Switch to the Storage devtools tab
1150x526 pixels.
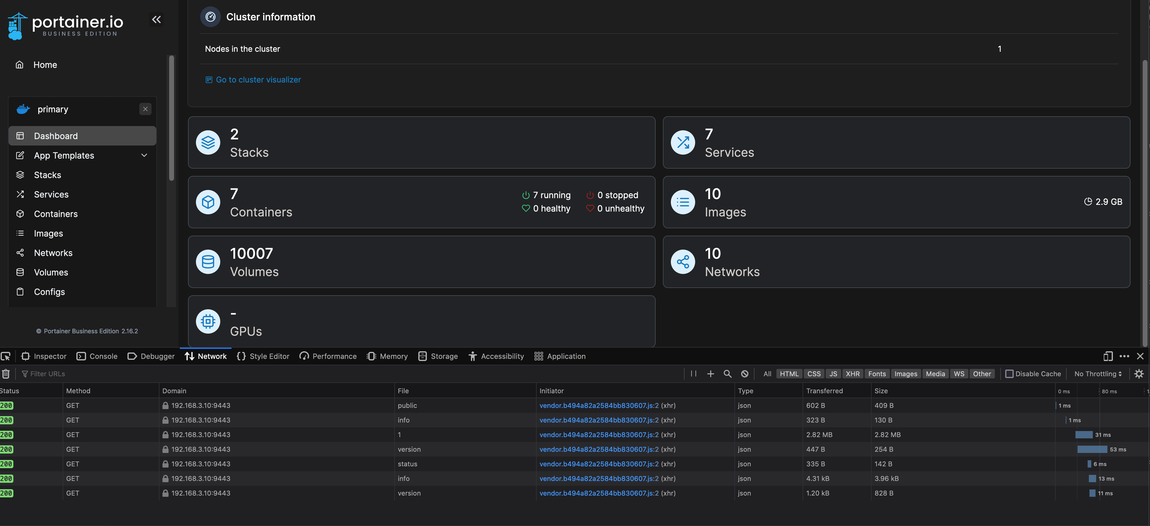click(x=438, y=356)
